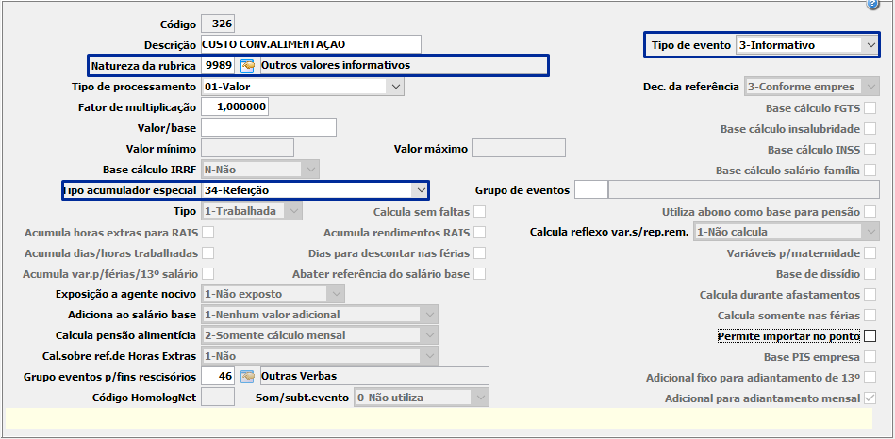Toggle Calcula durante afastamentos checkbox

click(x=870, y=295)
